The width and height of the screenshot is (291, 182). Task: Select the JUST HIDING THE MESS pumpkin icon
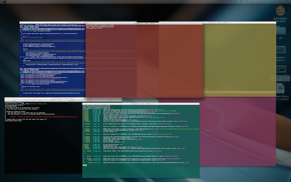click(280, 11)
